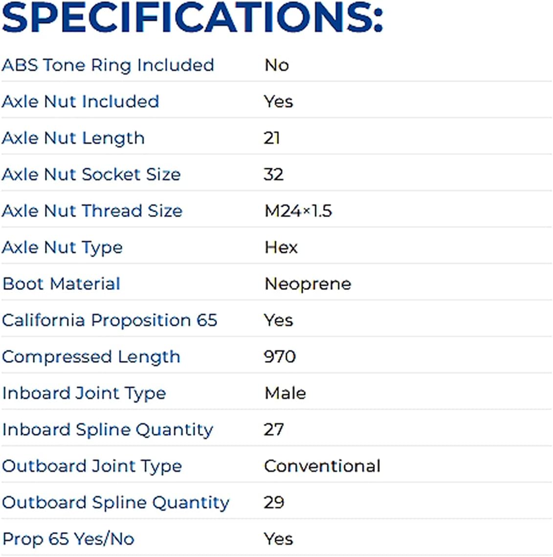
Task: Select the 970 compressed length value
Action: coord(280,356)
